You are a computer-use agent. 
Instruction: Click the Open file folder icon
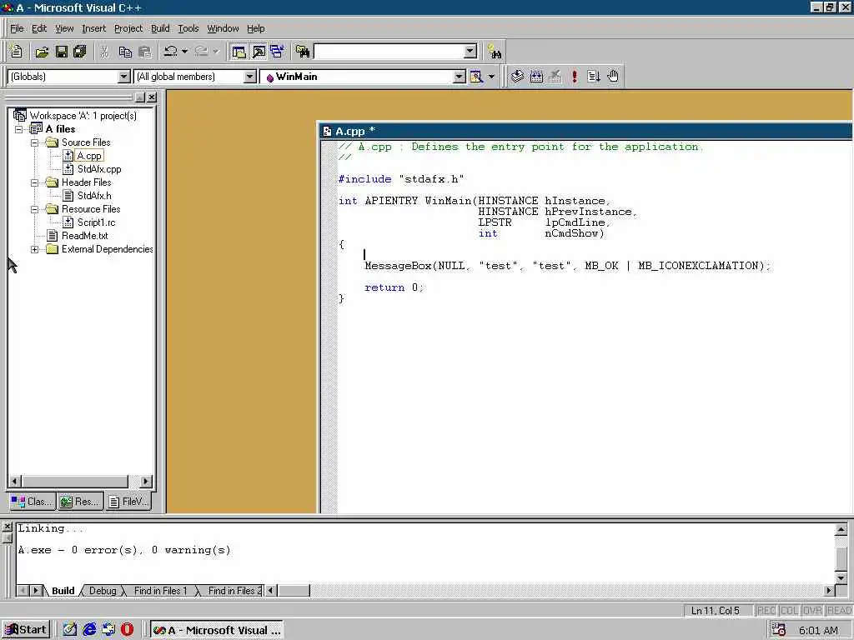coord(42,52)
